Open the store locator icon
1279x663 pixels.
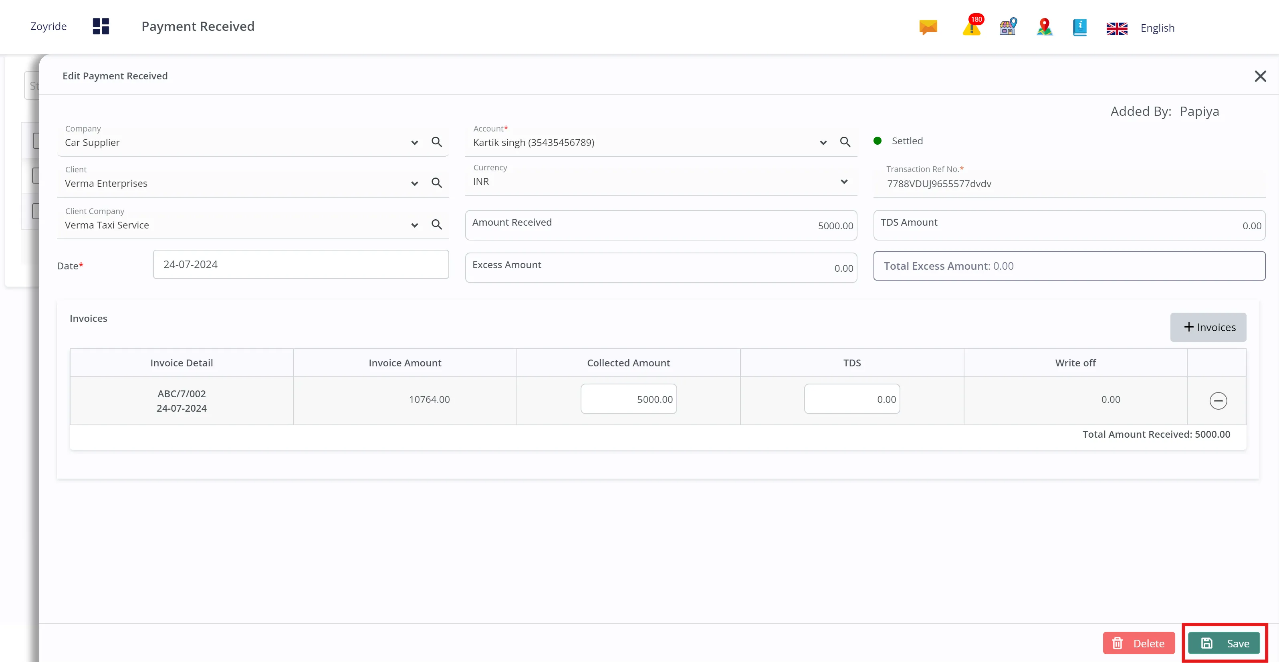pos(1009,27)
